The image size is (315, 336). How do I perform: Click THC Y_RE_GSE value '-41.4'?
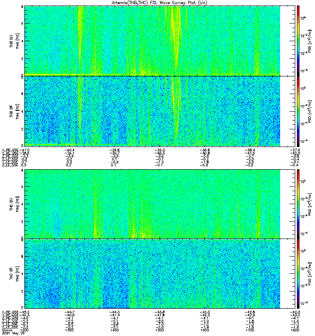115,315
